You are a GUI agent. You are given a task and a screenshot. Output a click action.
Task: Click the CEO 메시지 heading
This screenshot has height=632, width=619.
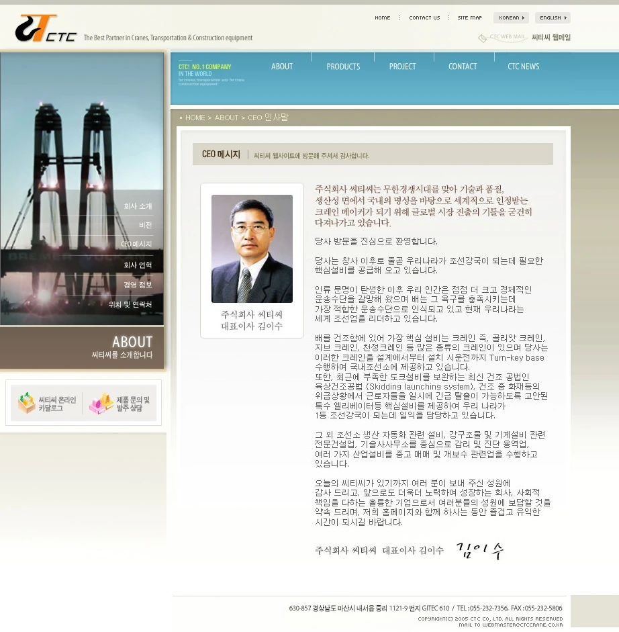[x=221, y=154]
